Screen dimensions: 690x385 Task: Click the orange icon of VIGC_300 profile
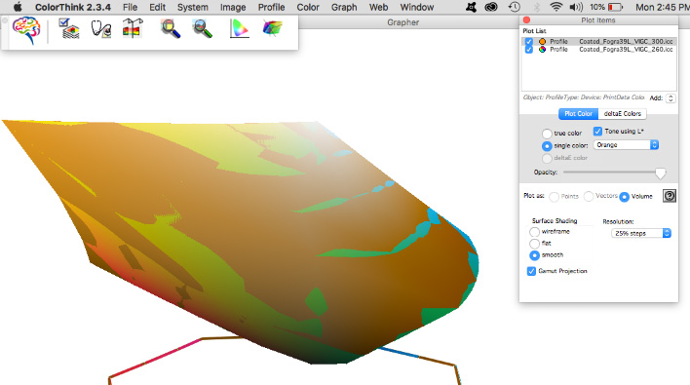coord(542,41)
